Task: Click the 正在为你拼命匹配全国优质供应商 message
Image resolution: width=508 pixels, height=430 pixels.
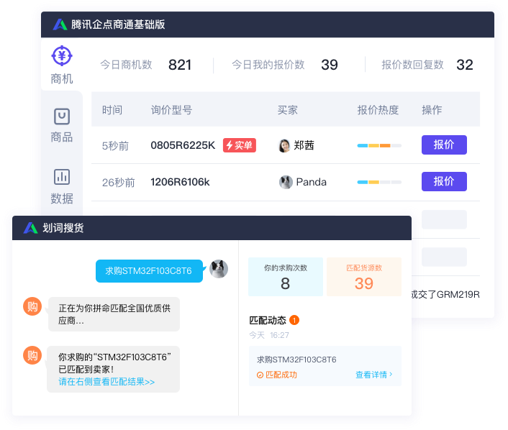Action: tap(114, 314)
